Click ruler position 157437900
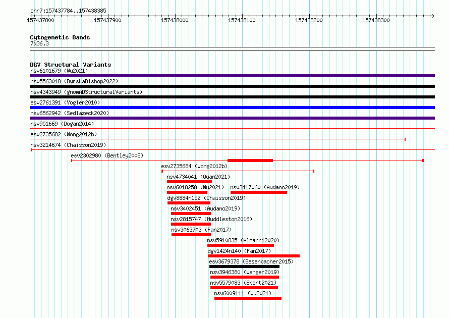 click(x=107, y=20)
